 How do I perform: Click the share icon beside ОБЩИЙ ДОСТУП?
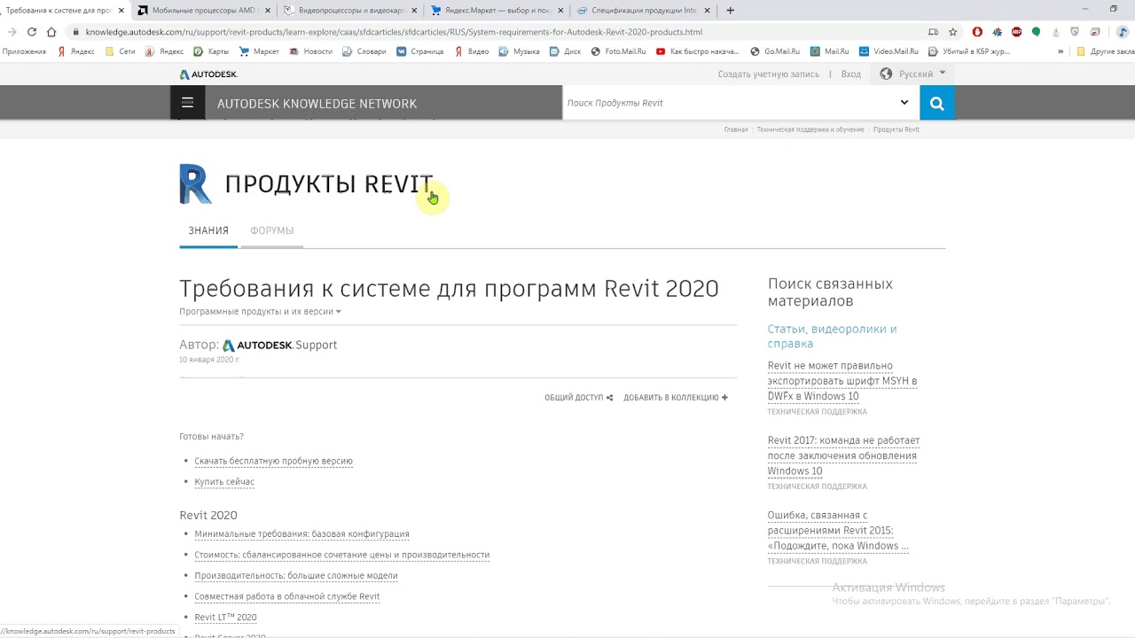[x=609, y=398]
